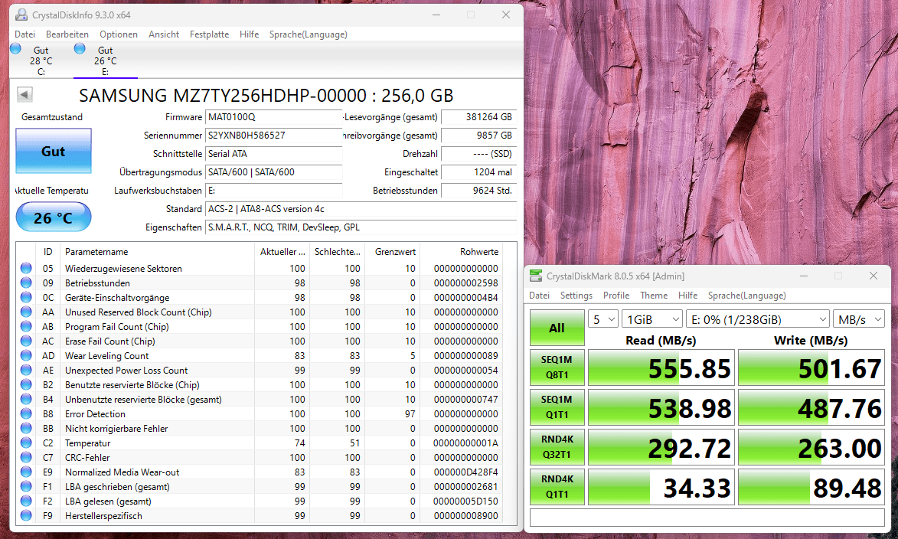
Task: Run the SEQ1M Q8T1 benchmark
Action: (557, 367)
